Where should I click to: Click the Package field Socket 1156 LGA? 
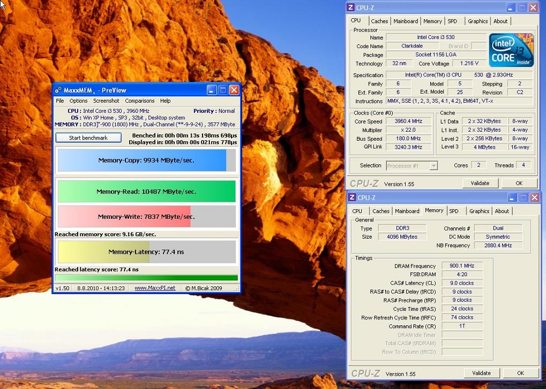coord(436,55)
